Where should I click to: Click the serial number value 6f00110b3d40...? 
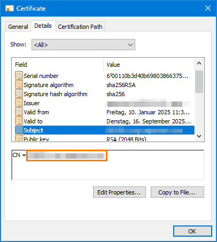[147, 76]
